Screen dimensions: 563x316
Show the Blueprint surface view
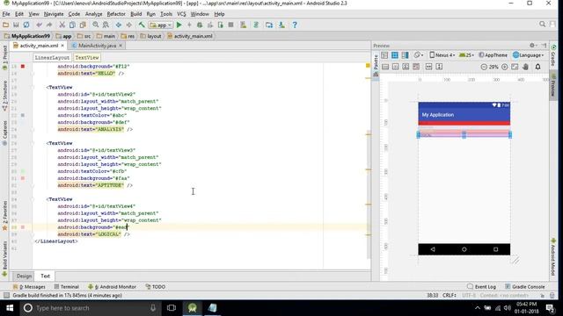click(x=395, y=54)
